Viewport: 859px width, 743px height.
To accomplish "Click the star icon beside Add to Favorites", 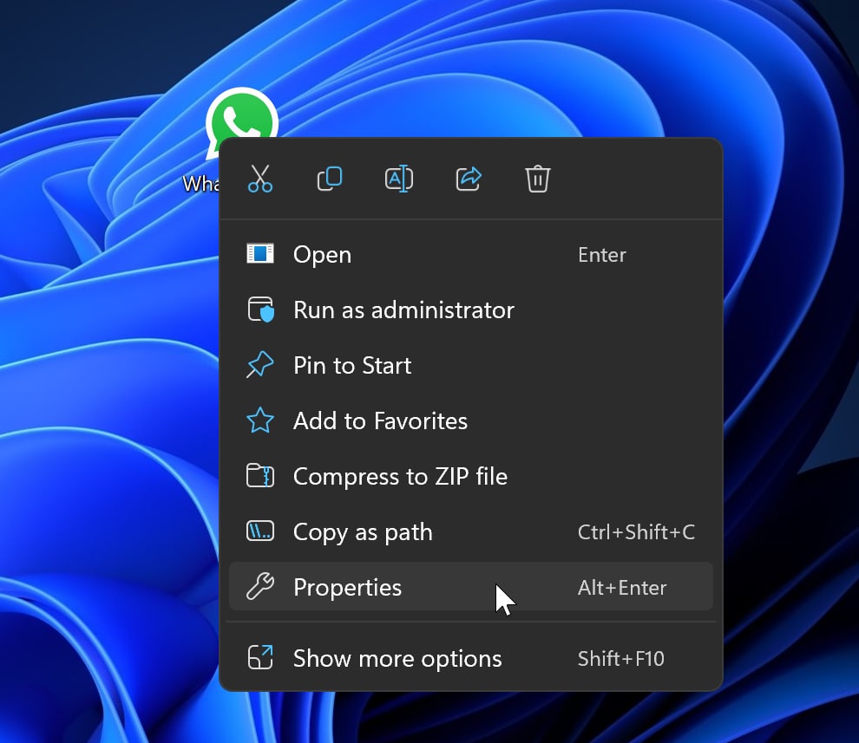I will pos(260,421).
